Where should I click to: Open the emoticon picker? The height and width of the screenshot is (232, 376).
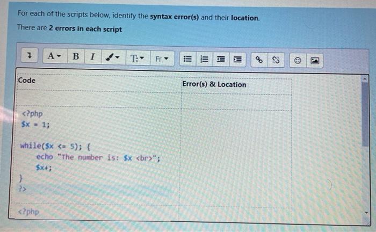[298, 60]
